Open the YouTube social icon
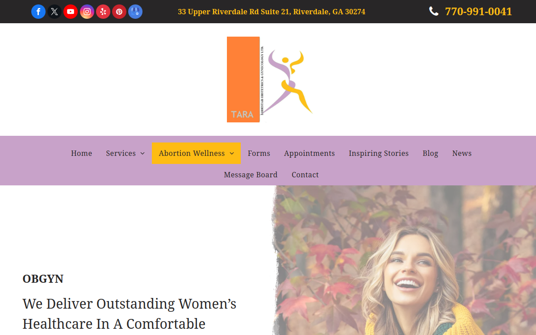This screenshot has height=335, width=536. coord(71,12)
